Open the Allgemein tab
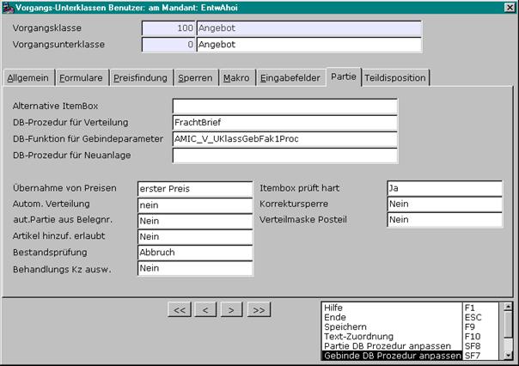The image size is (519, 366). point(28,78)
